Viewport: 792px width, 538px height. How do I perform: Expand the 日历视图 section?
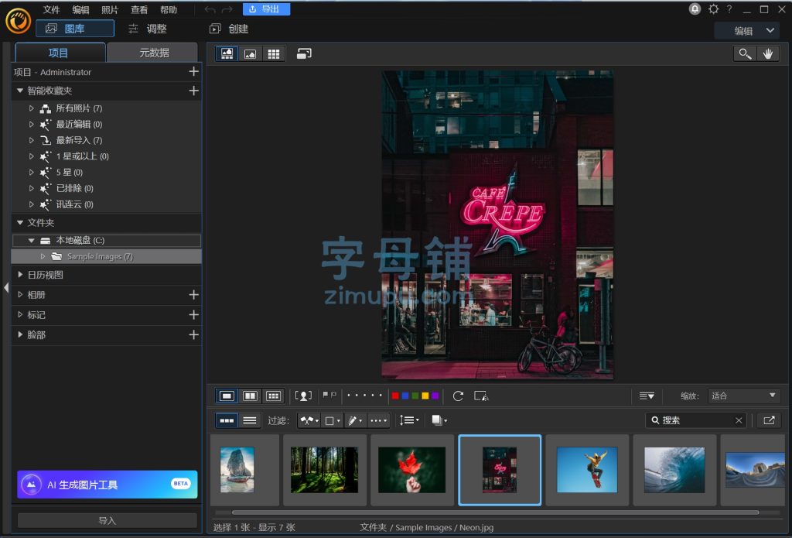point(19,275)
